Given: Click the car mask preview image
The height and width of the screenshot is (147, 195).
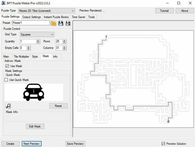Looking at the screenshot, I should click(34, 92).
